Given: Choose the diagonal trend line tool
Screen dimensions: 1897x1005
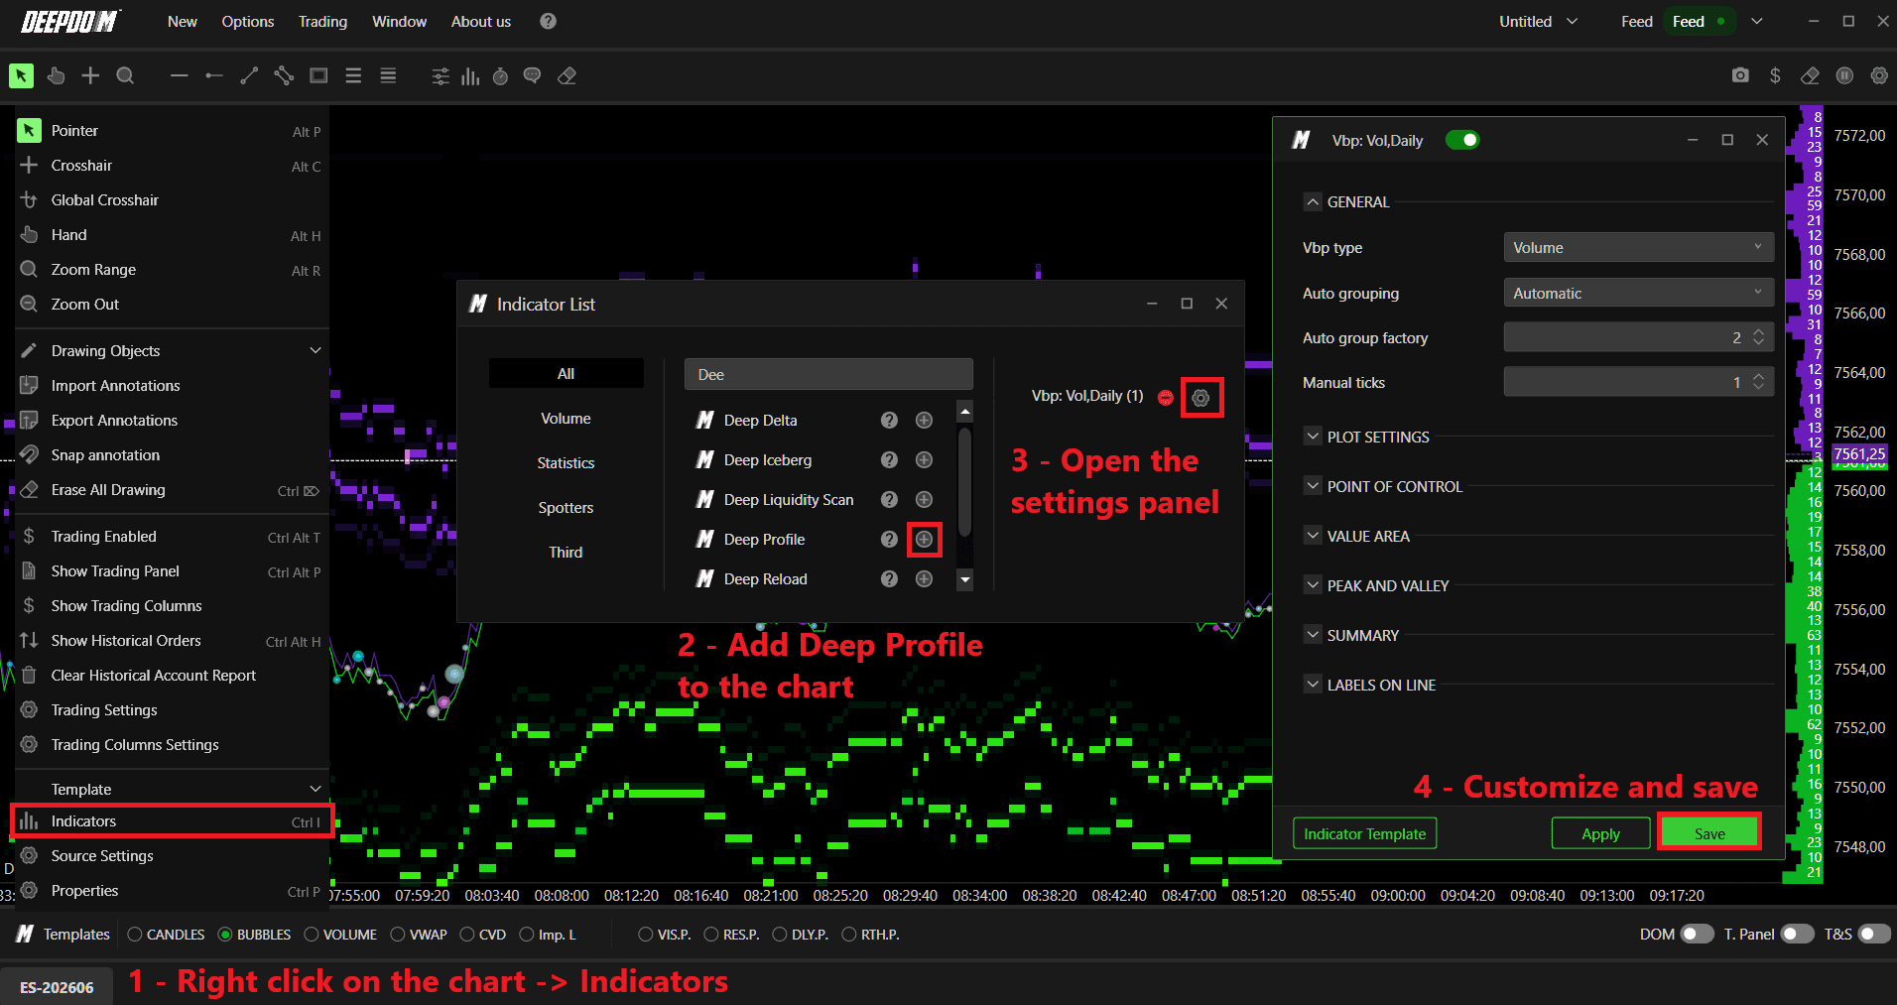Looking at the screenshot, I should [249, 75].
